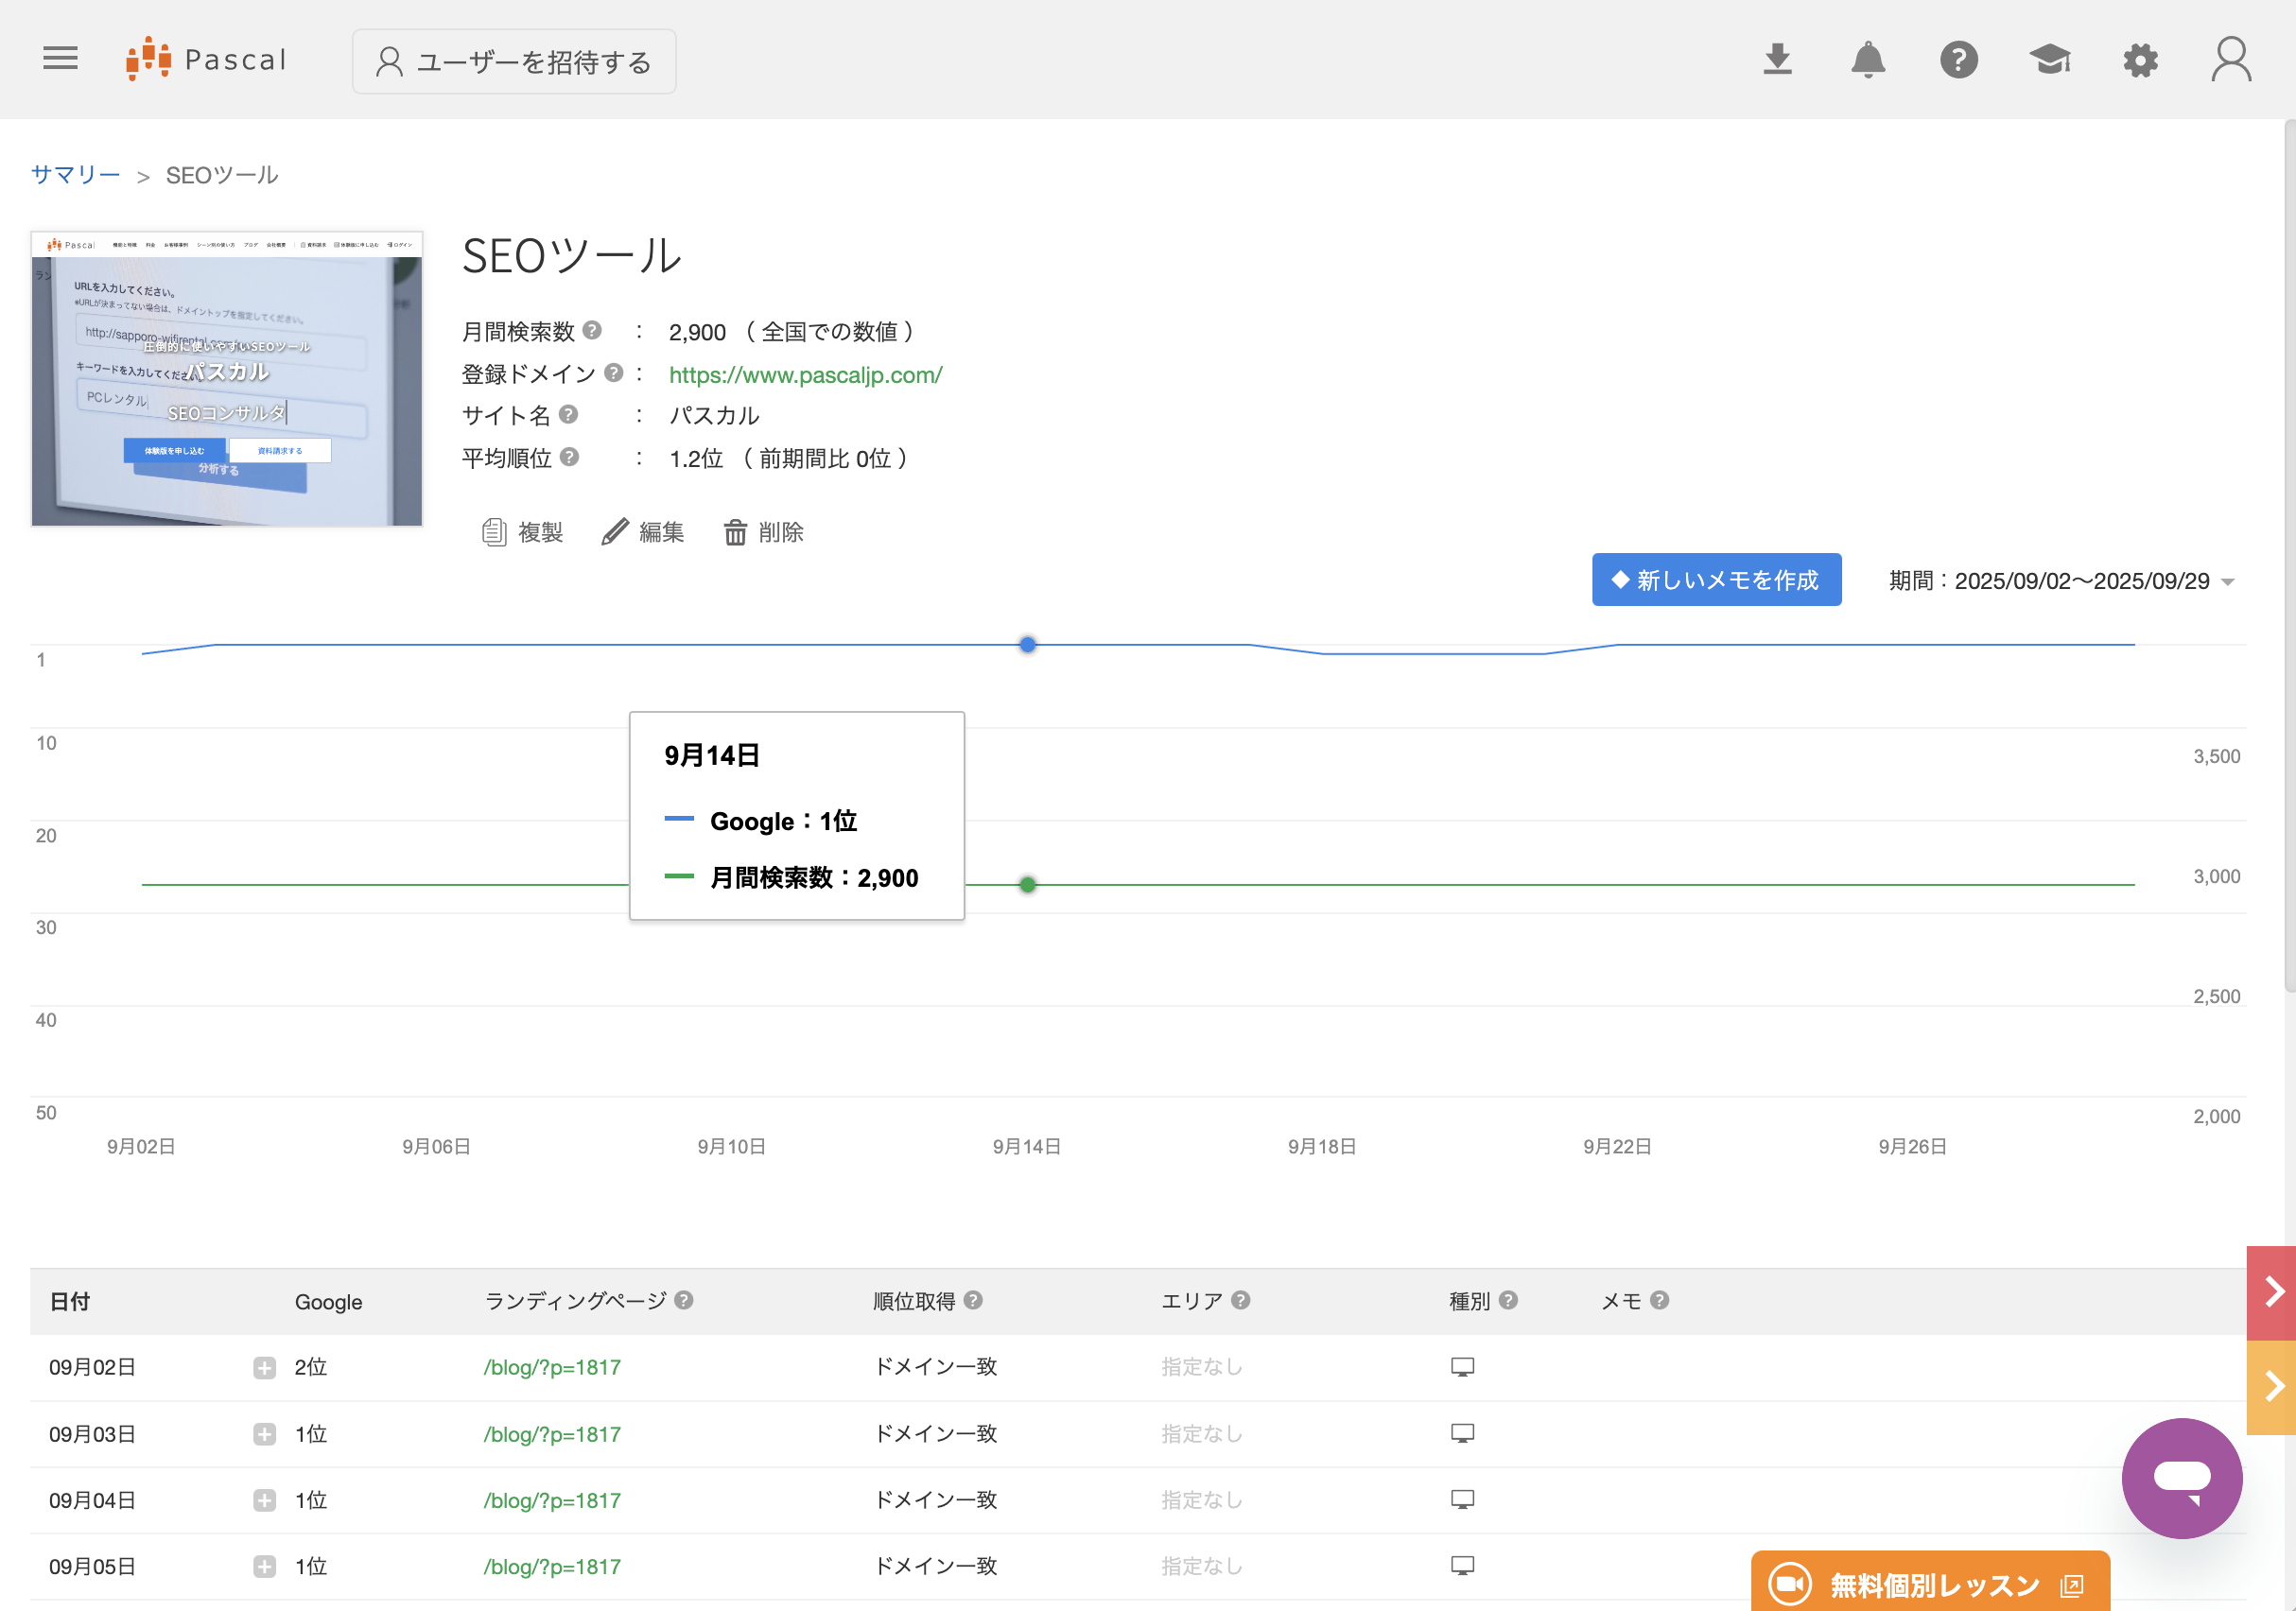The image size is (2296, 1611).
Task: Open the notifications bell
Action: pos(1867,59)
